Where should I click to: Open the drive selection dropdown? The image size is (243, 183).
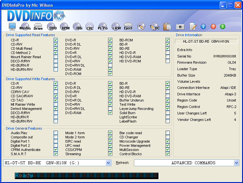click(x=108, y=163)
